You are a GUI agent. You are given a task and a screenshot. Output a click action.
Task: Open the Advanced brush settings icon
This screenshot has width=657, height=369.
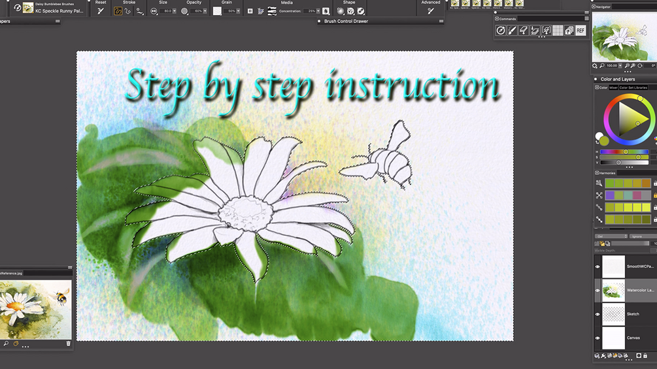[x=430, y=11]
